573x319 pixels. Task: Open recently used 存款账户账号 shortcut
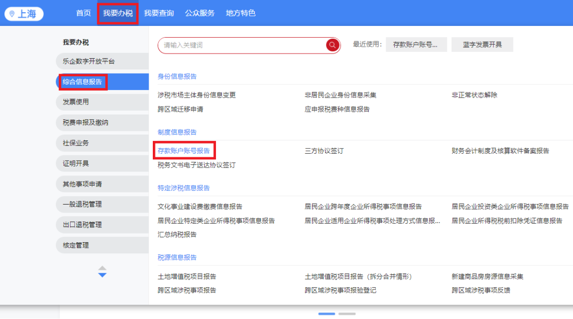pyautogui.click(x=416, y=45)
